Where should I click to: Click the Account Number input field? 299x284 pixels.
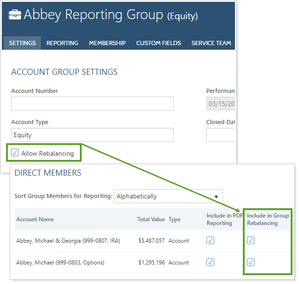92,104
